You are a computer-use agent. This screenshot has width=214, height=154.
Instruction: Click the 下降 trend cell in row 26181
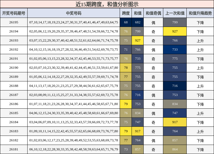200,150
